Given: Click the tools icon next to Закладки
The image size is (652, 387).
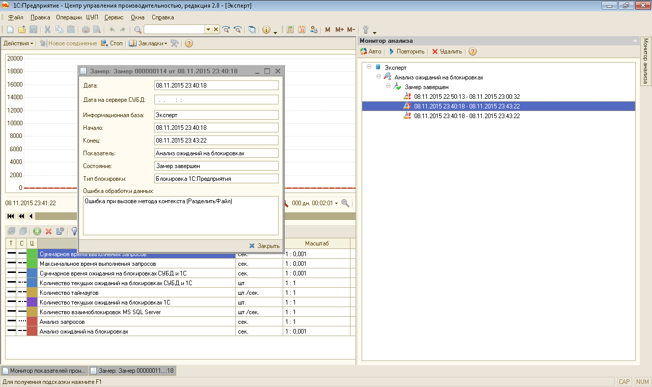Looking at the screenshot, I should 175,43.
